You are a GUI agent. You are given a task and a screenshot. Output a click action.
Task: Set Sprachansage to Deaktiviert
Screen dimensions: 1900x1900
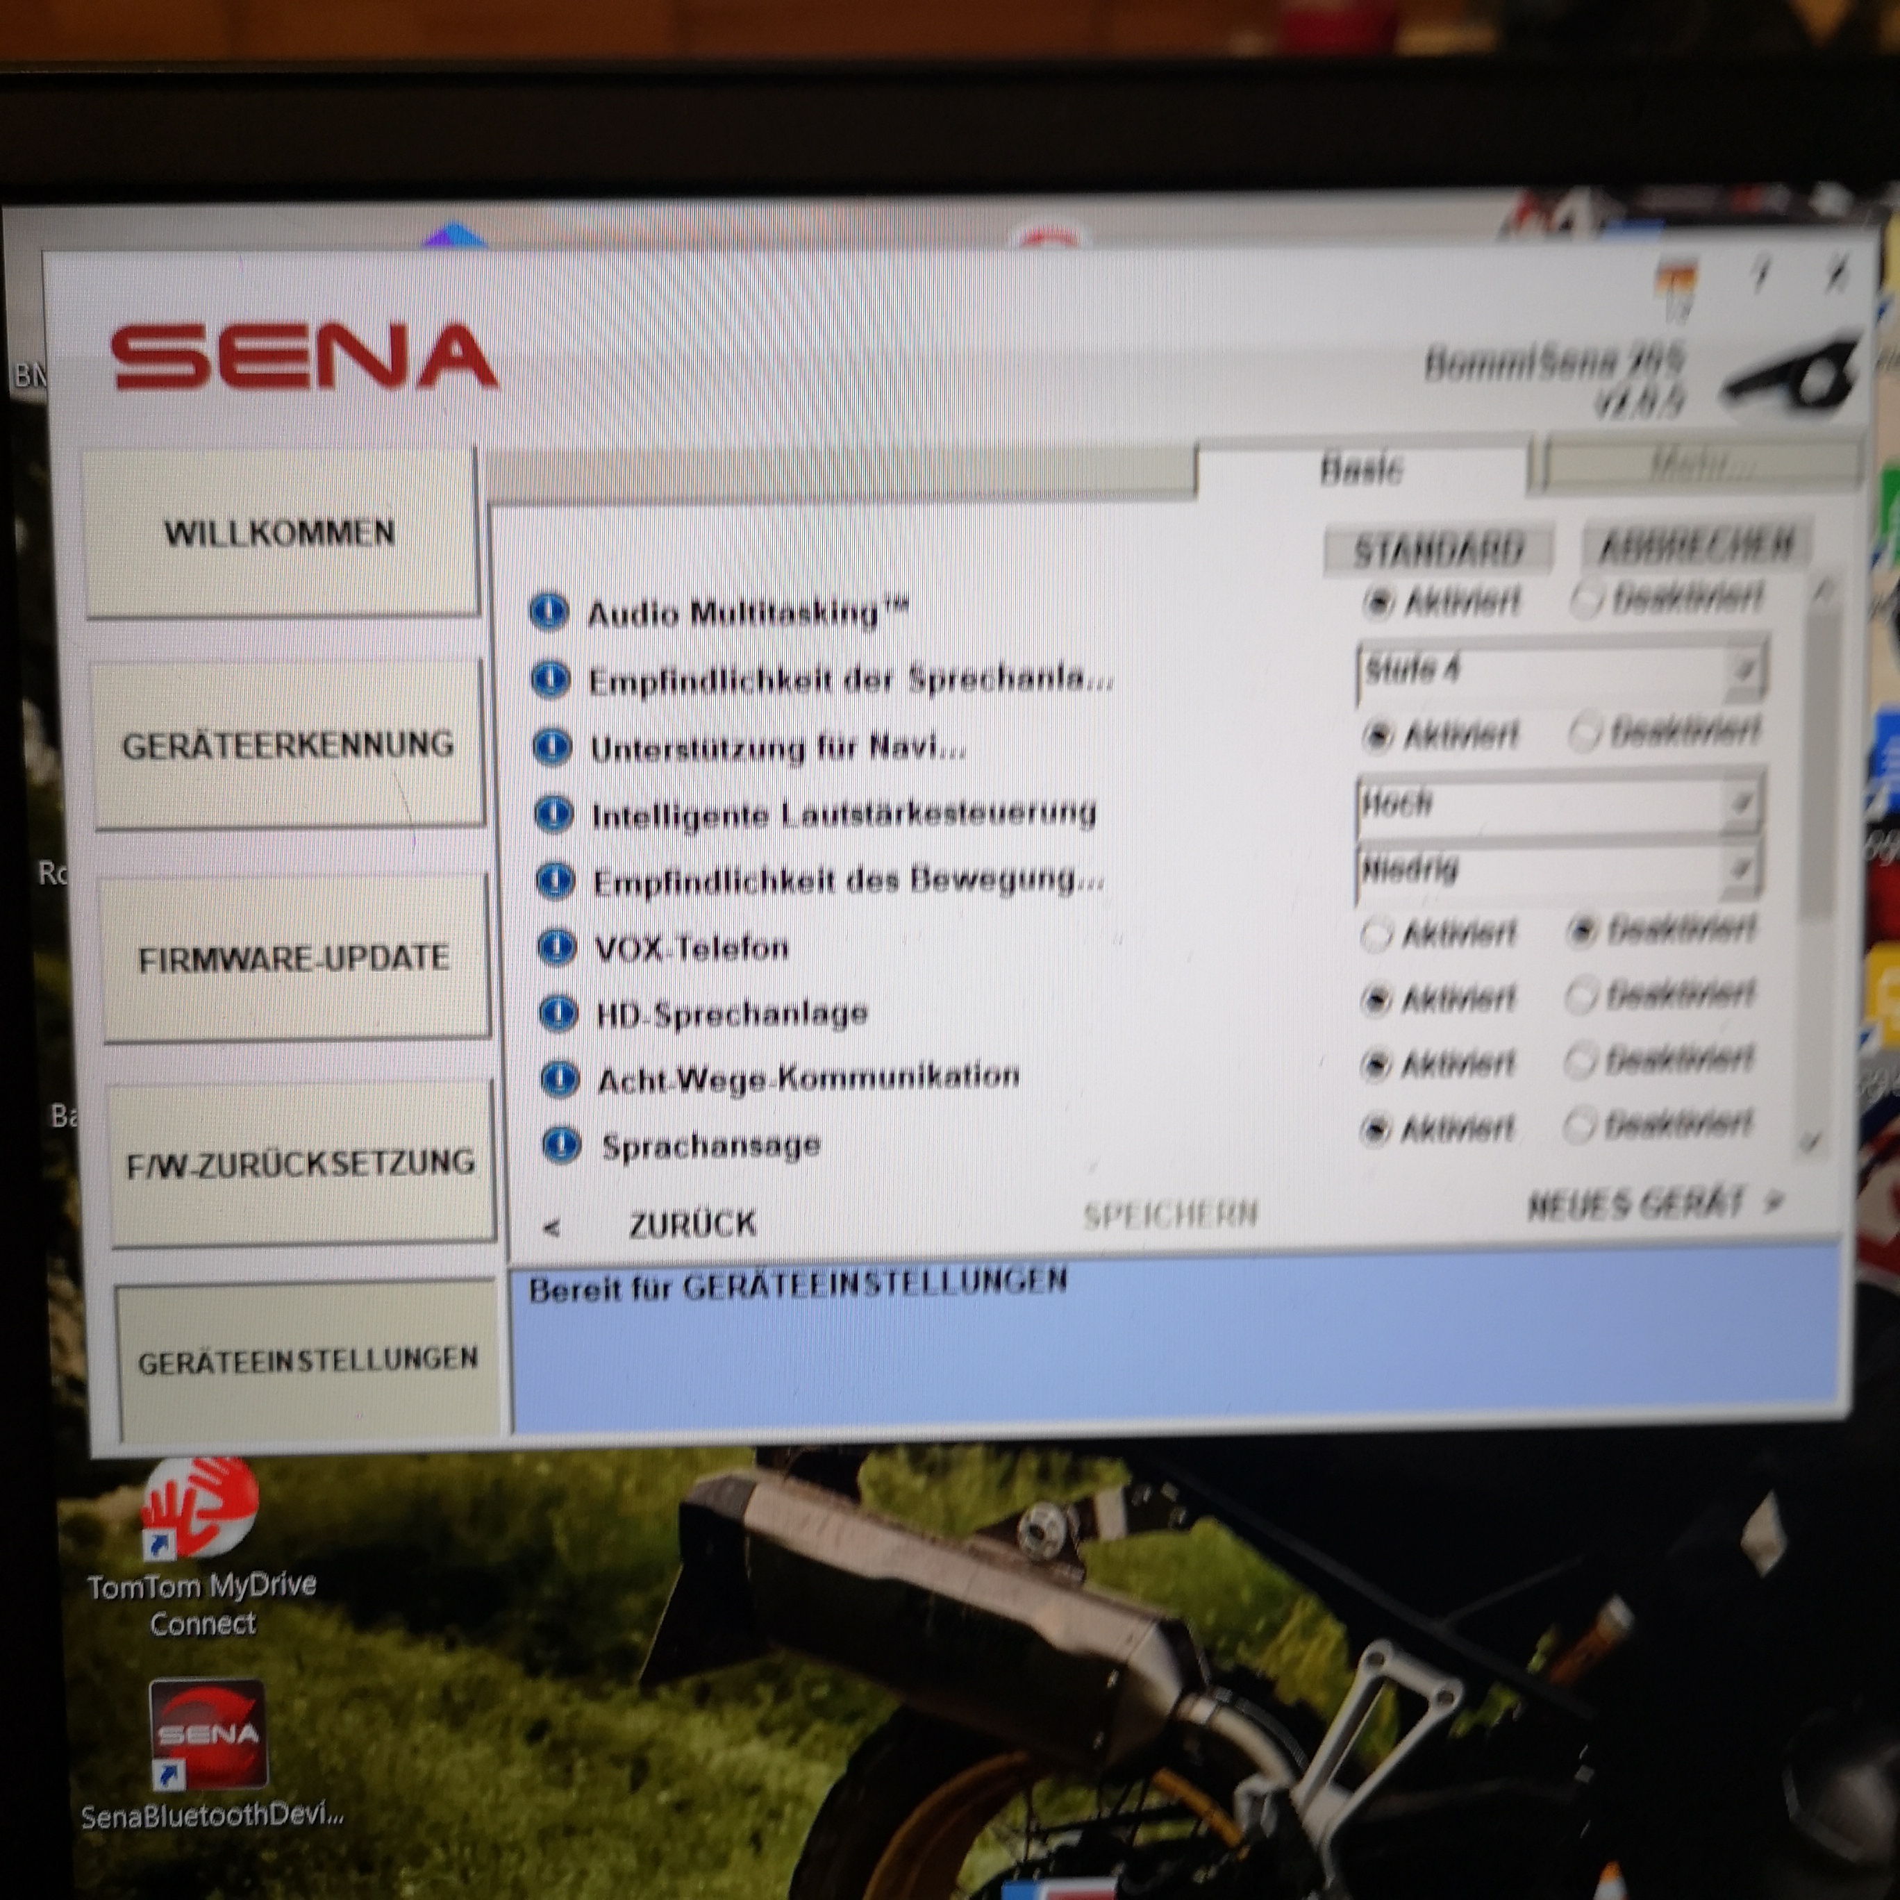[1578, 1126]
